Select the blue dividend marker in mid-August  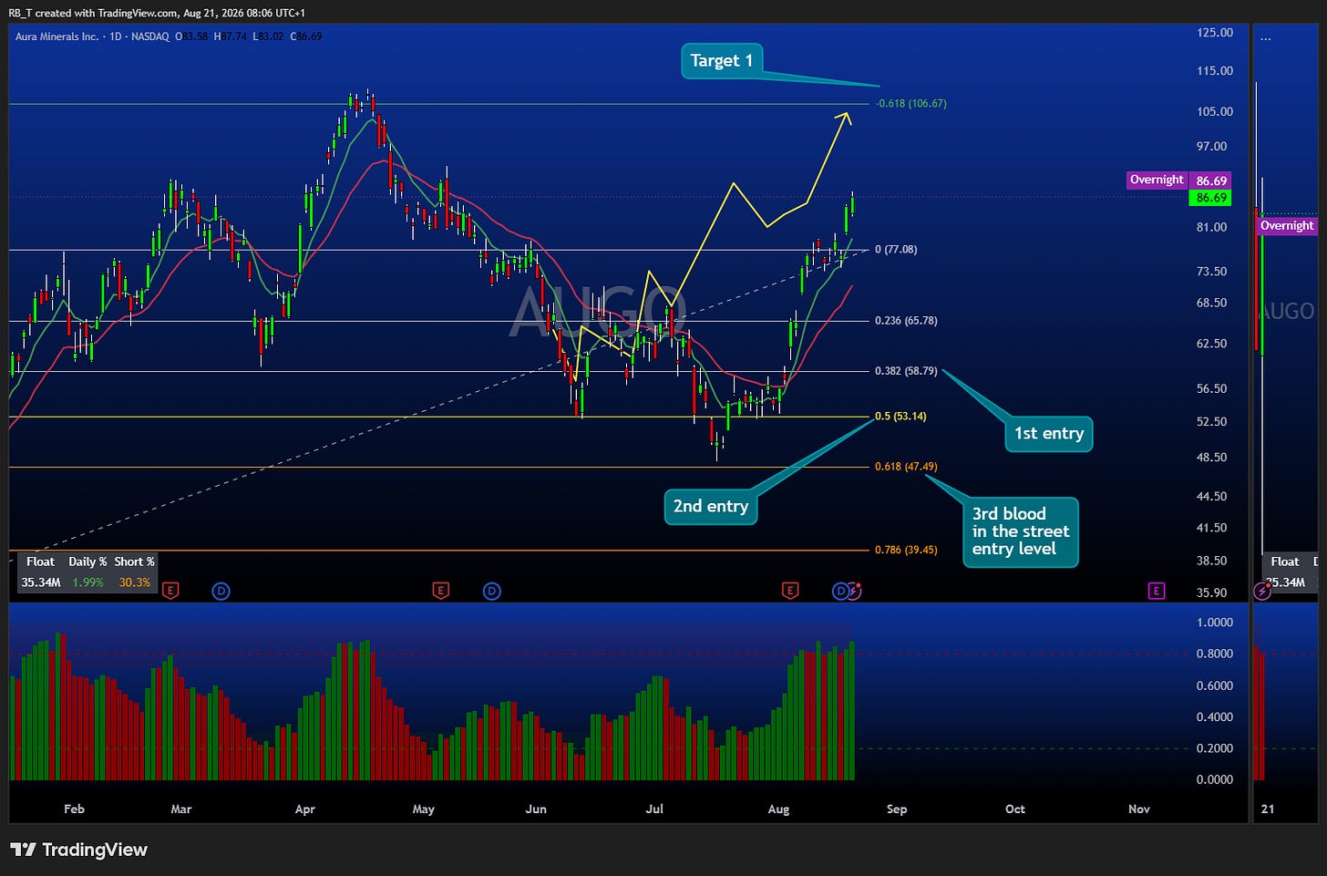point(840,591)
